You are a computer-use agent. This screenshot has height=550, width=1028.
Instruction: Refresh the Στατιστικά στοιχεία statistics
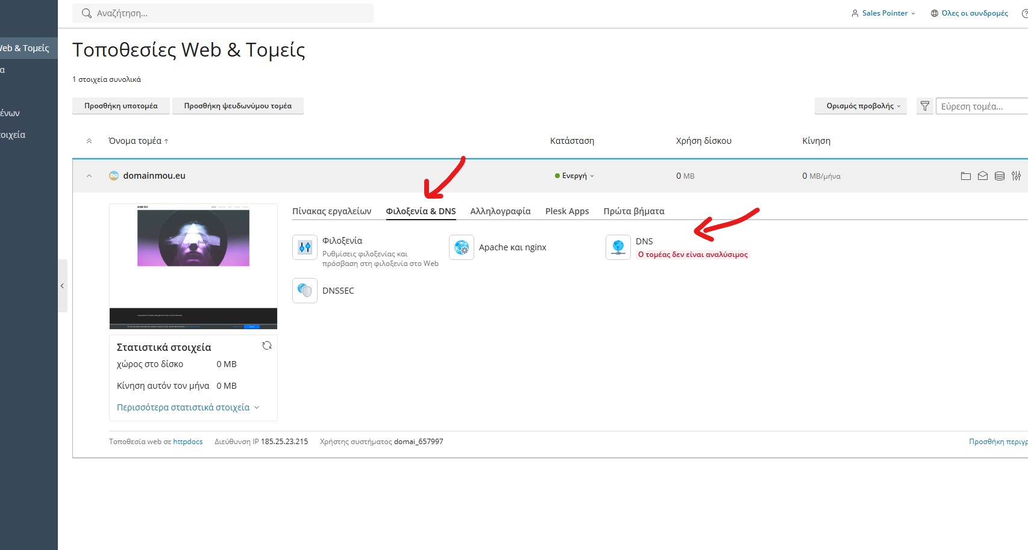[267, 345]
